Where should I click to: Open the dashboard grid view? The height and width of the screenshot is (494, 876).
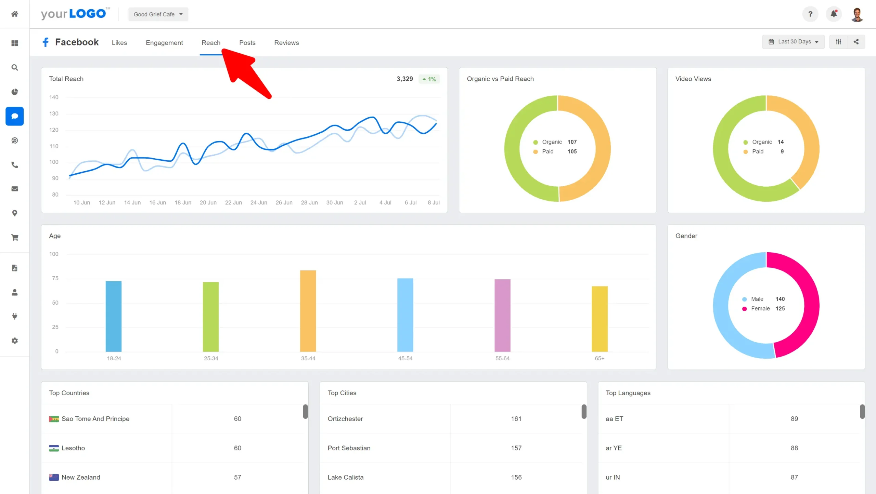click(x=15, y=43)
